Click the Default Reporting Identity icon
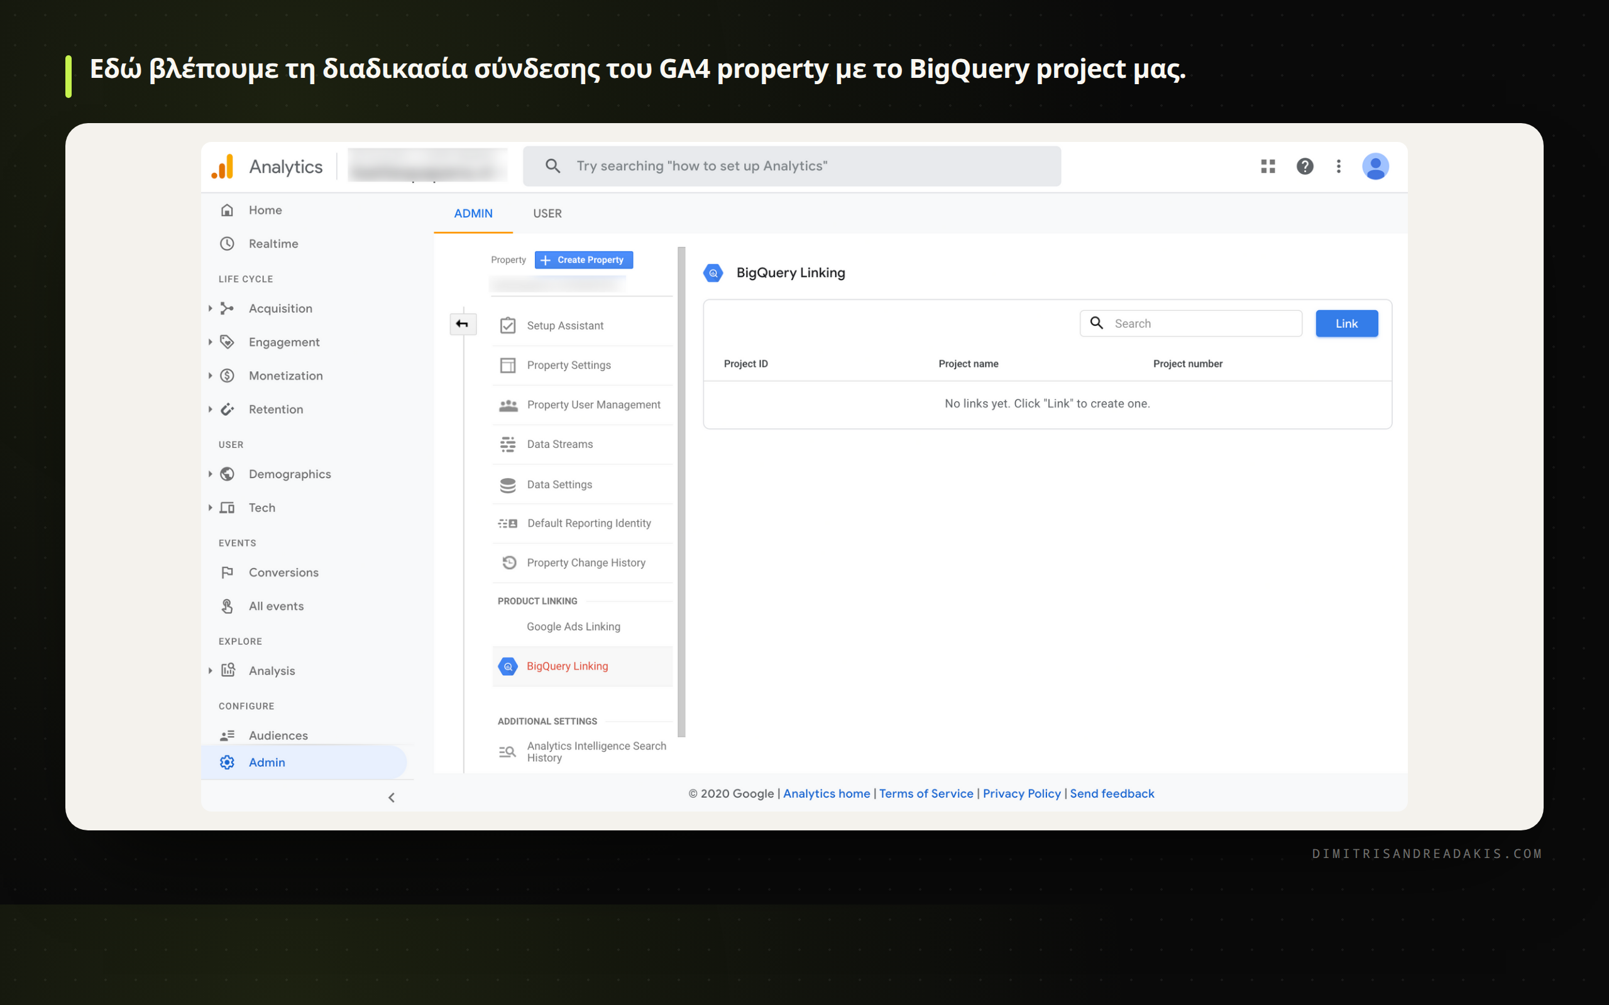Image resolution: width=1609 pixels, height=1005 pixels. click(x=508, y=524)
